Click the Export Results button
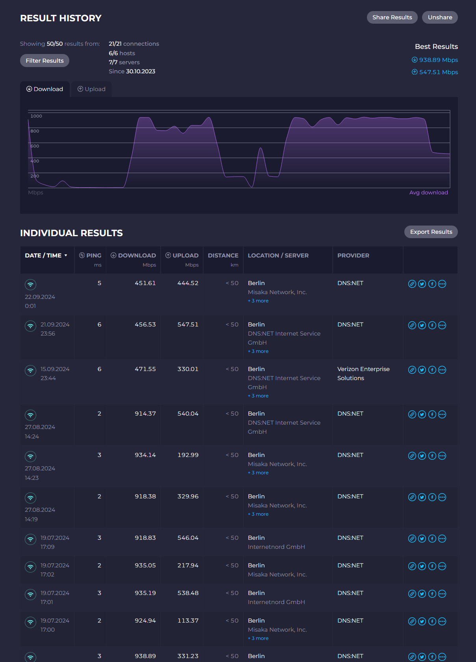 point(431,232)
